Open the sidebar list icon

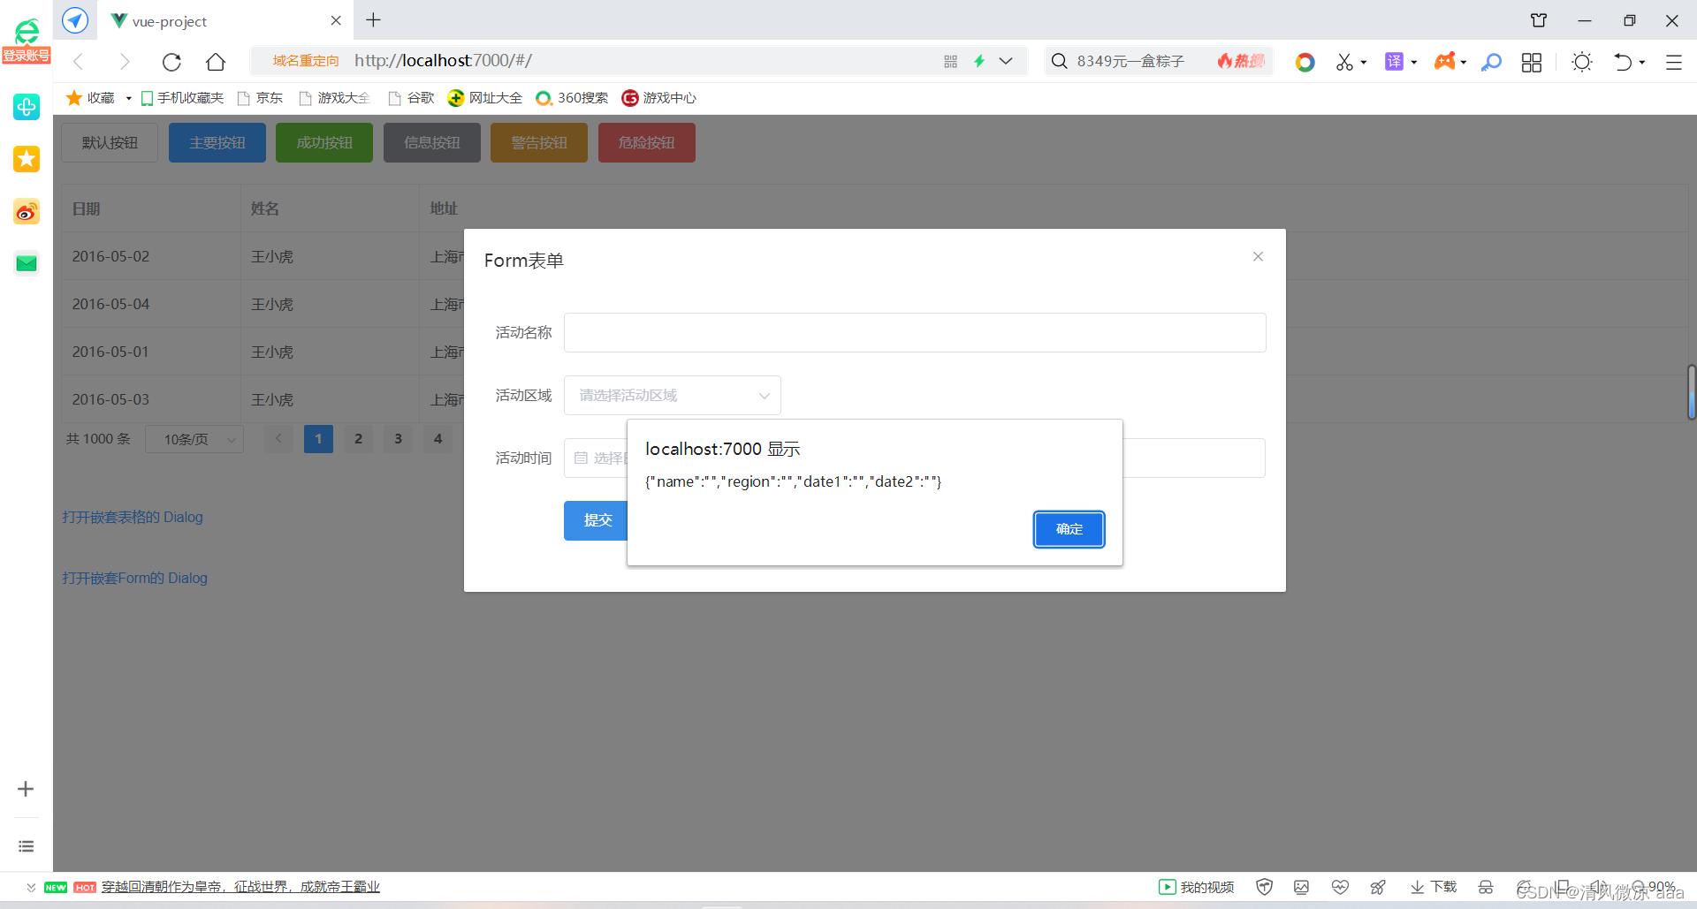(x=27, y=846)
